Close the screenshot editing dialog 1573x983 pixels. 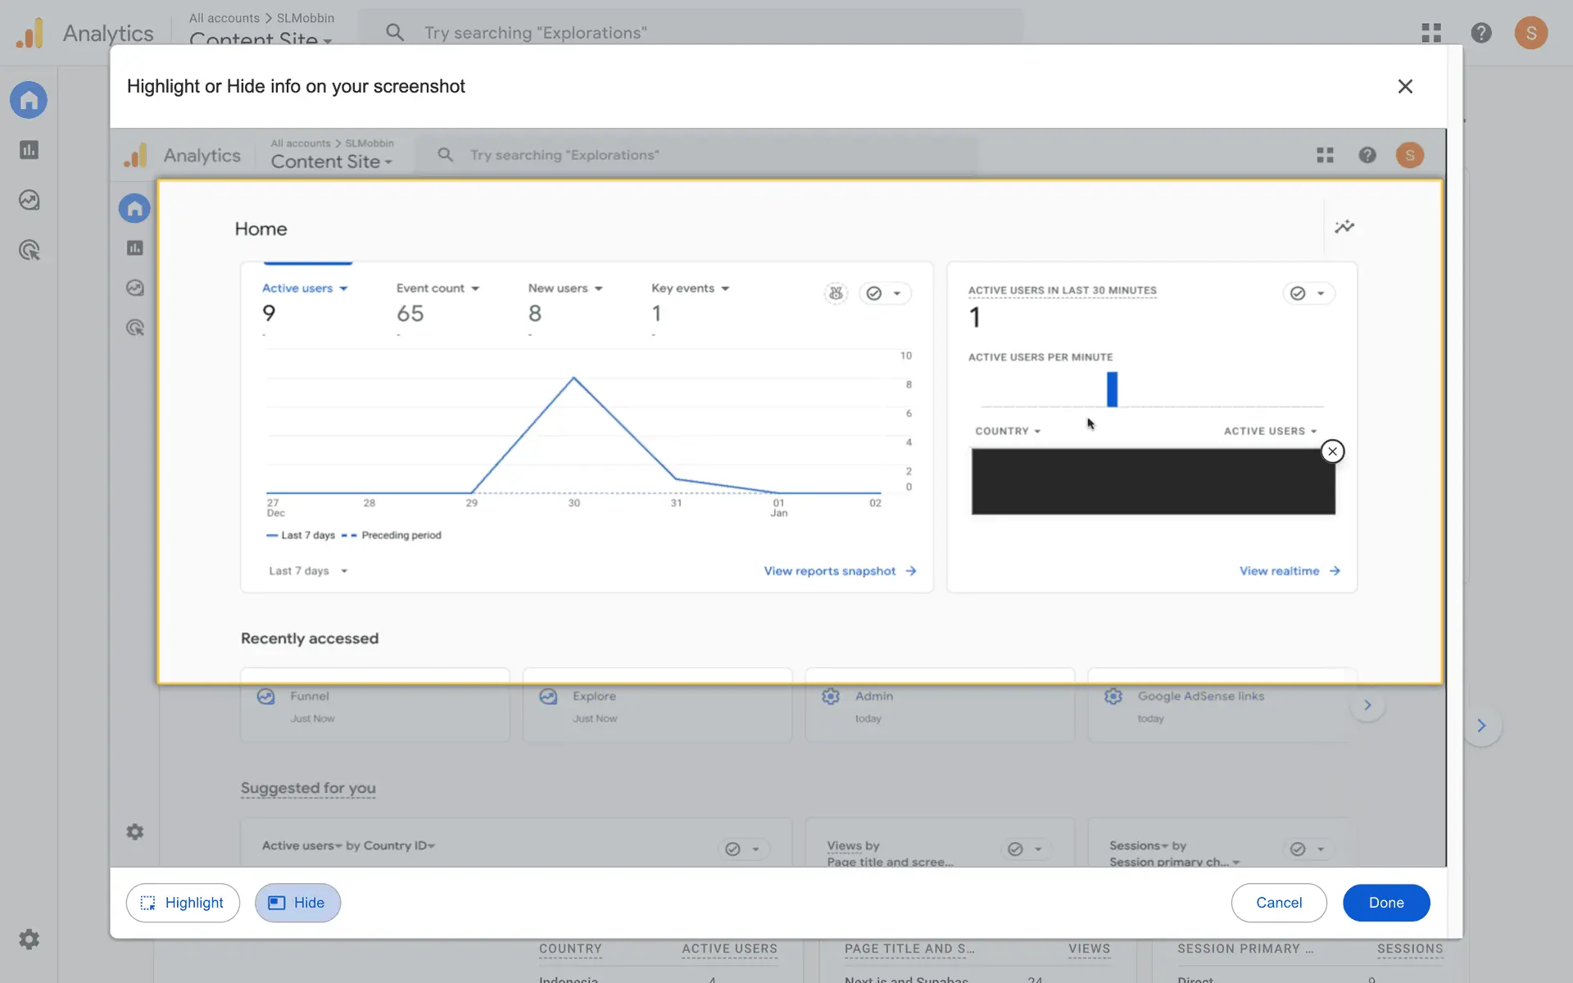click(x=1405, y=86)
